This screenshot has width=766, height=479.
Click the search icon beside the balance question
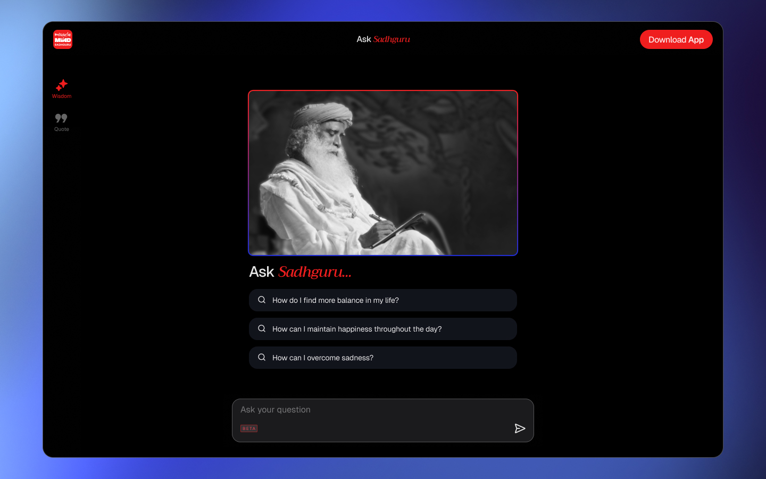(262, 300)
